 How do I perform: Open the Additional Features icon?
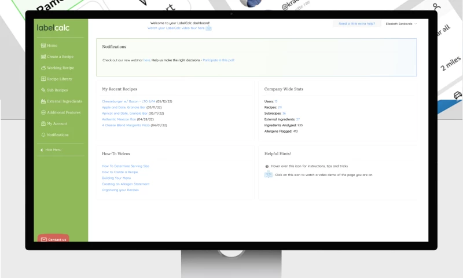pos(43,112)
